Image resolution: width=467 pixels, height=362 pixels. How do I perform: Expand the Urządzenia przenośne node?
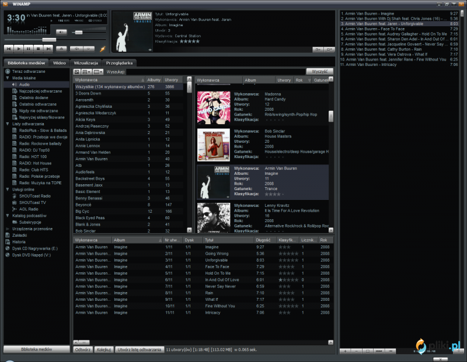[8, 229]
